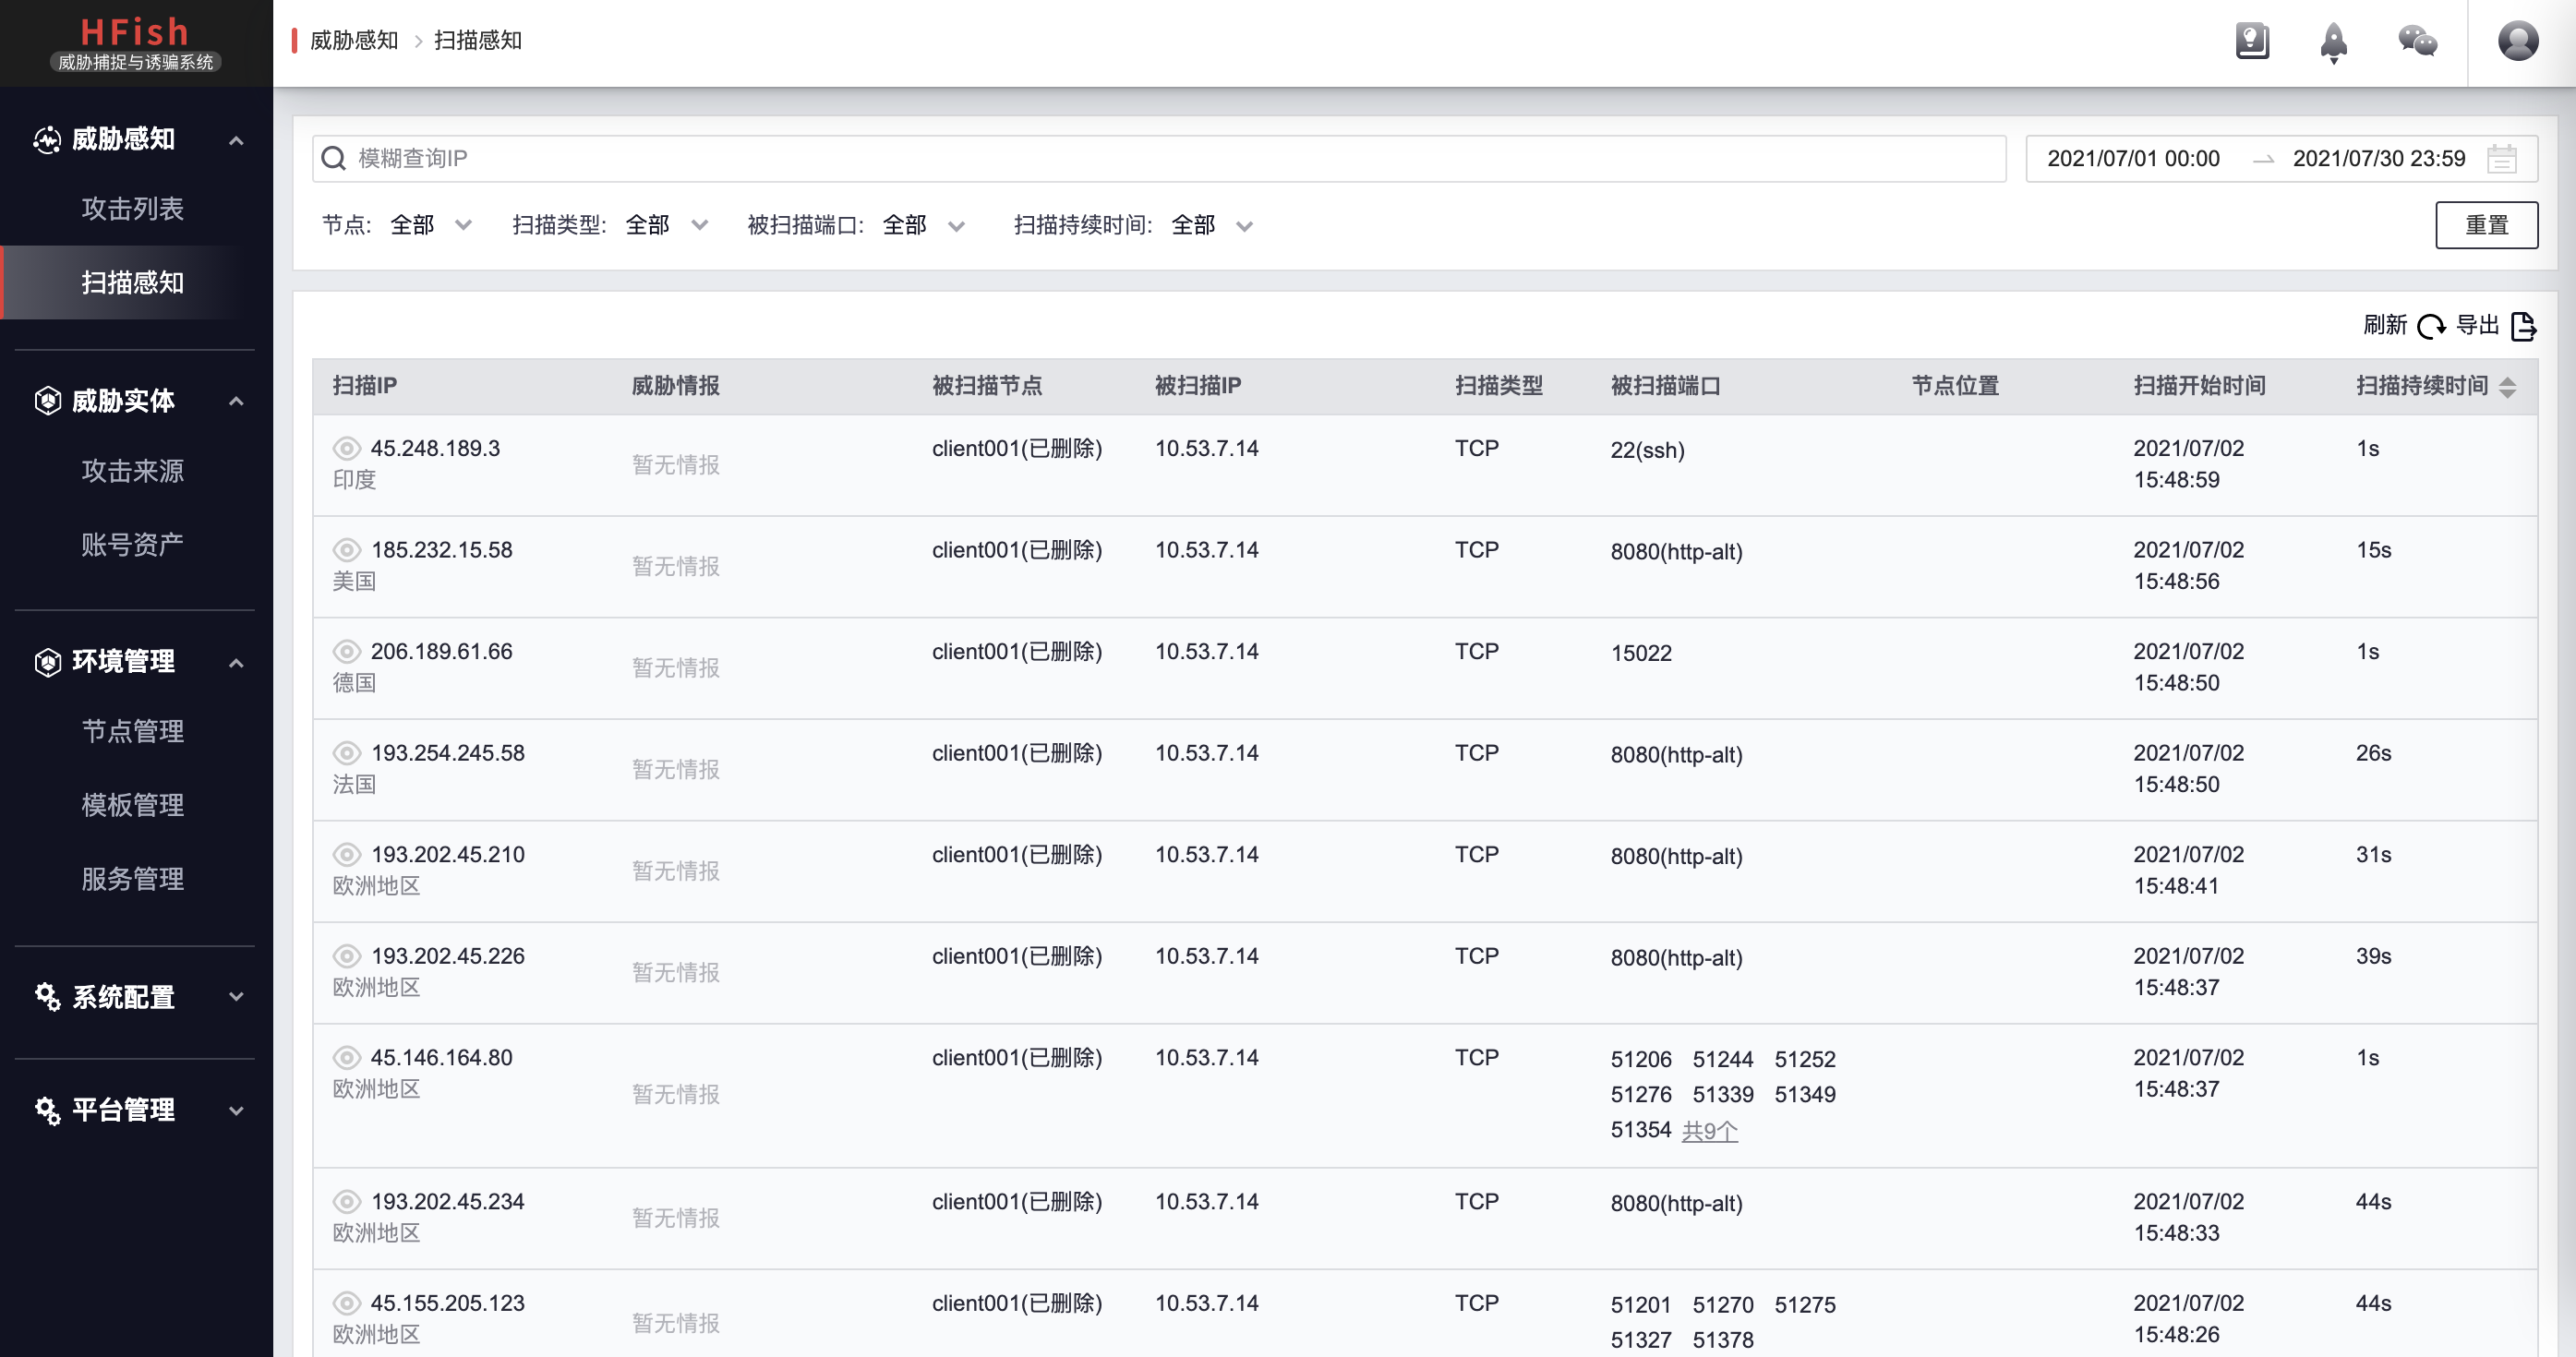Click the calendar icon in date range field
2576x1357 pixels.
(x=2502, y=158)
